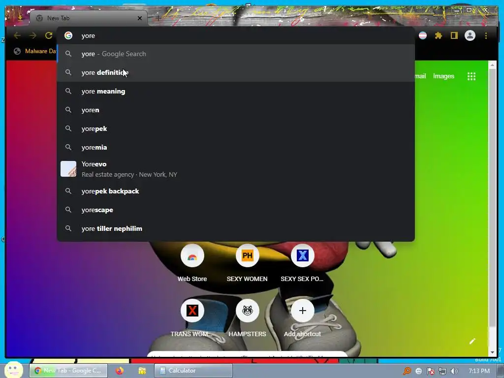Click the page scrollbar down arrow
This screenshot has width=504, height=378.
(492, 352)
